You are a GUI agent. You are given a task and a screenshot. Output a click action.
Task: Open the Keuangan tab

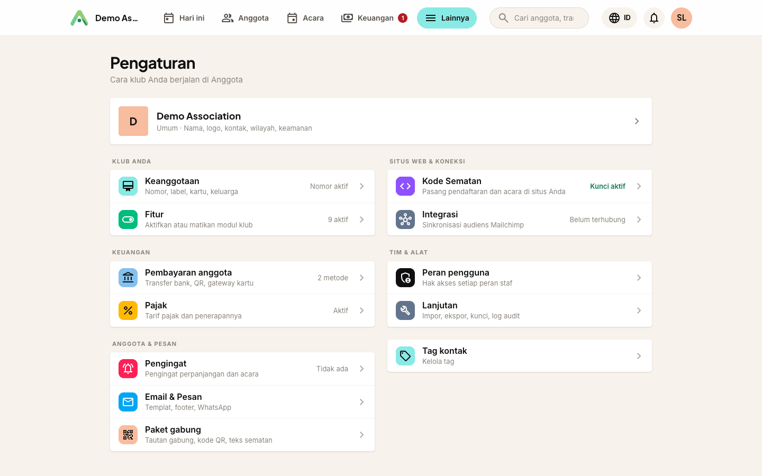(x=374, y=18)
